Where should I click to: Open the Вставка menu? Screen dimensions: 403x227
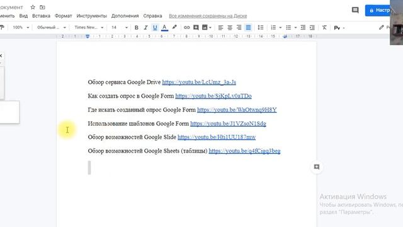pyautogui.click(x=41, y=16)
